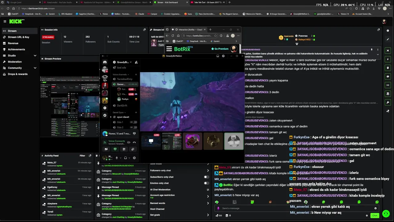Open ChatGPT bookmark in bookmarks bar

tap(13, 14)
